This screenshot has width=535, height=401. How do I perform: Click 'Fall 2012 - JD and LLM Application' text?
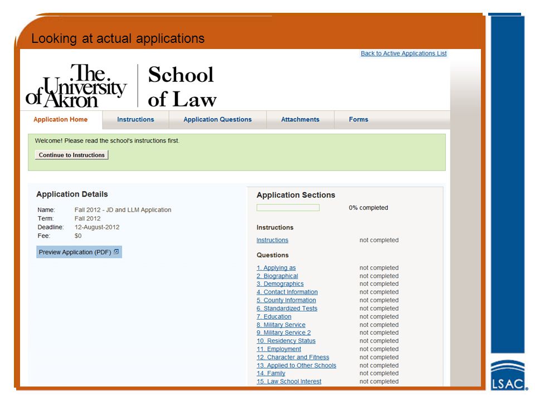(x=123, y=210)
